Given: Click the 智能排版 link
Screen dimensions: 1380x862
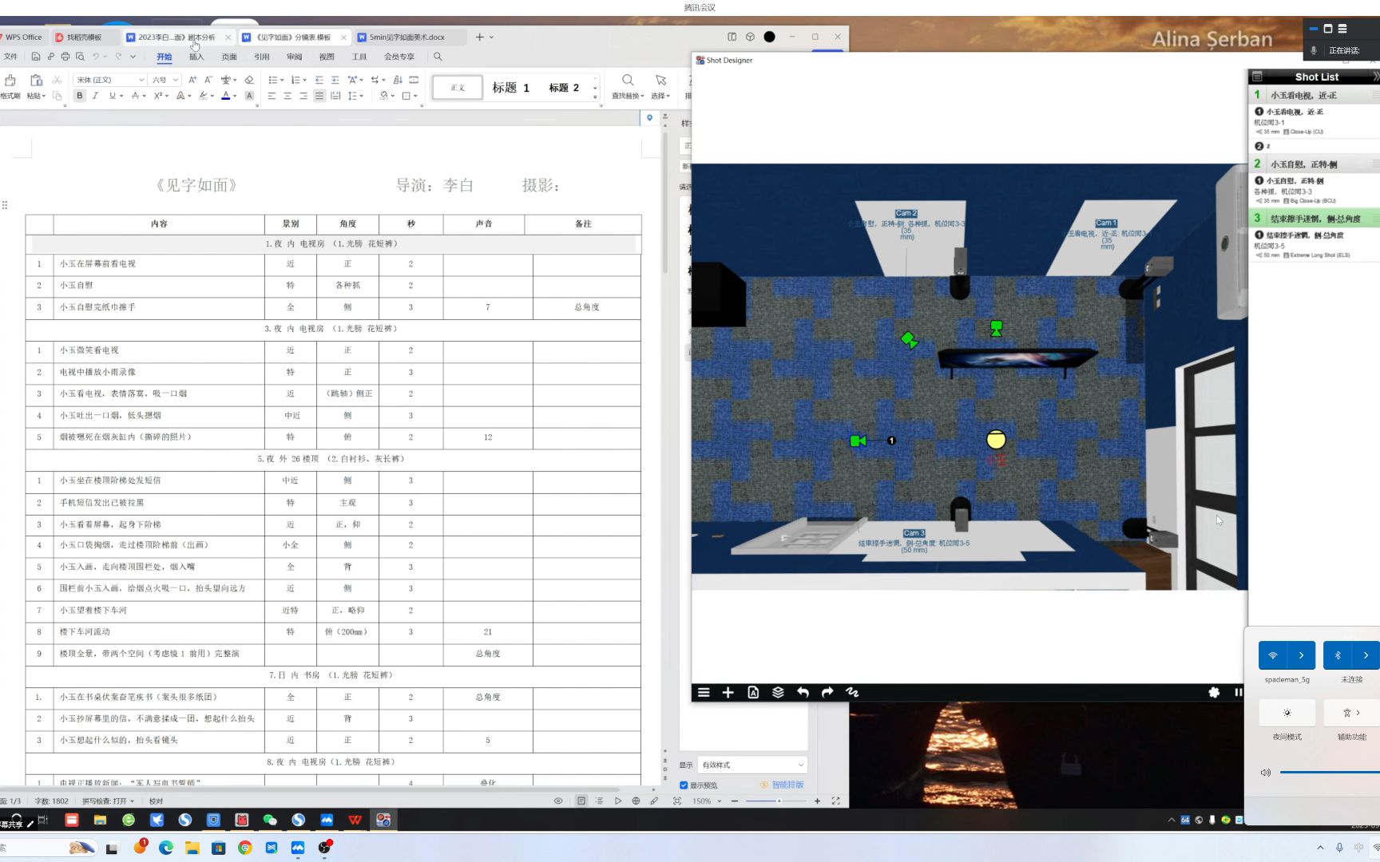Looking at the screenshot, I should [787, 785].
